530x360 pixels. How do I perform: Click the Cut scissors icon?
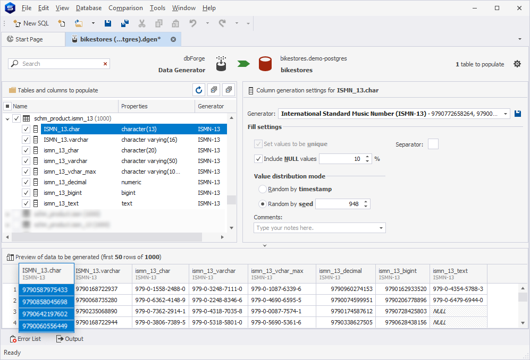pos(141,23)
